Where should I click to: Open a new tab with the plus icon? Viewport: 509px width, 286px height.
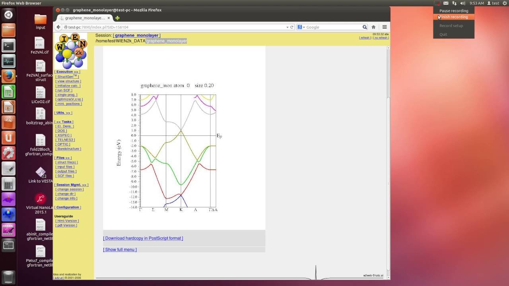117,18
